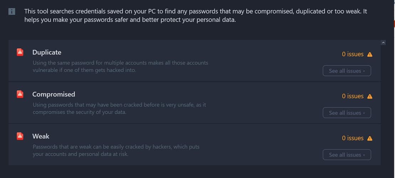
Task: Click the Duplicate description about same password
Action: pyautogui.click(x=120, y=66)
